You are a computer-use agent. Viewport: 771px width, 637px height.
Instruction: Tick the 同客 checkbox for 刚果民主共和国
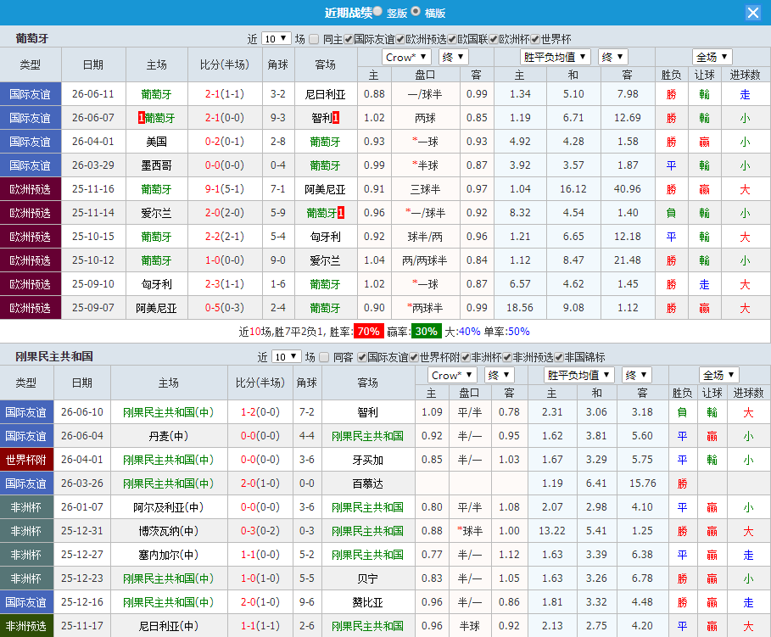click(x=324, y=358)
